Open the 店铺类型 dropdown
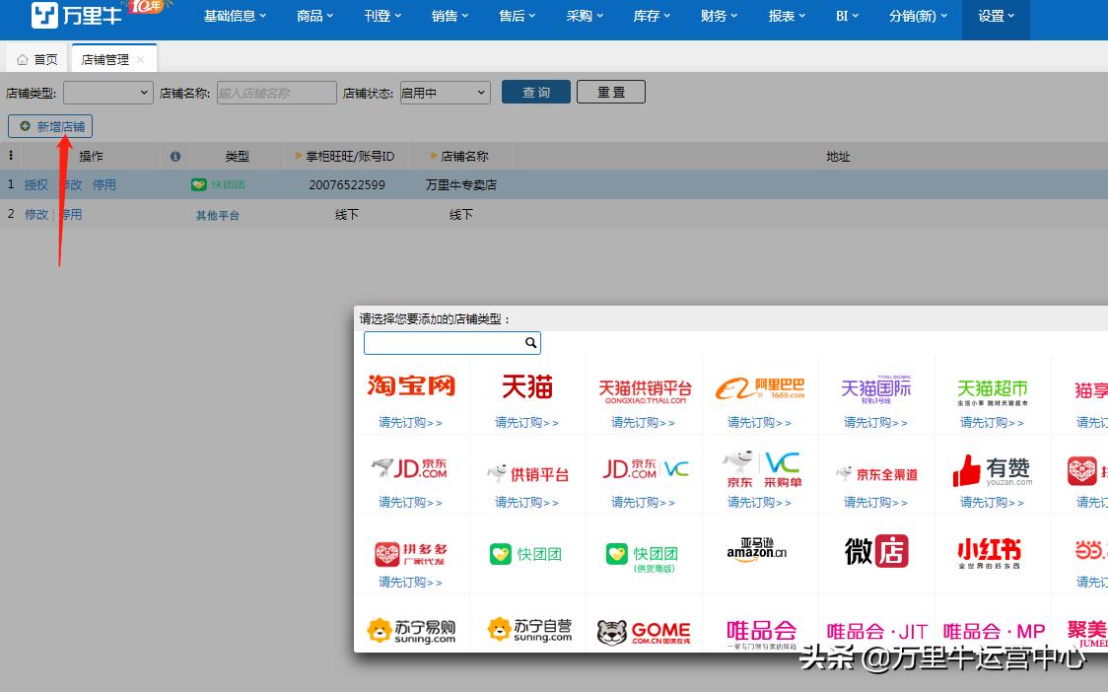The height and width of the screenshot is (692, 1108). pos(108,92)
